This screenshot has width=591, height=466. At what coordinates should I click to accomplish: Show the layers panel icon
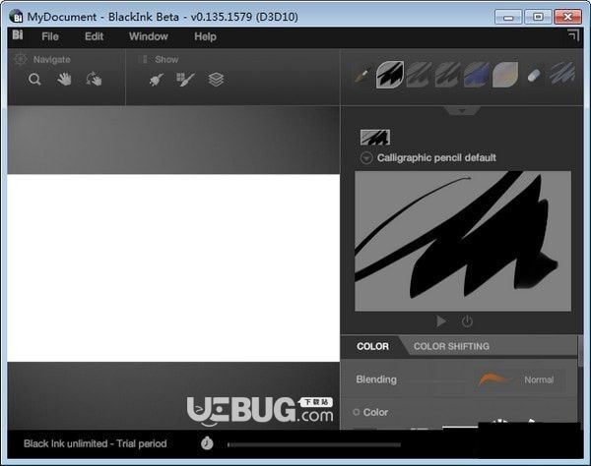tap(216, 79)
